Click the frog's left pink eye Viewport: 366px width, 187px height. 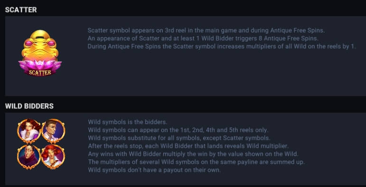pos(29,43)
